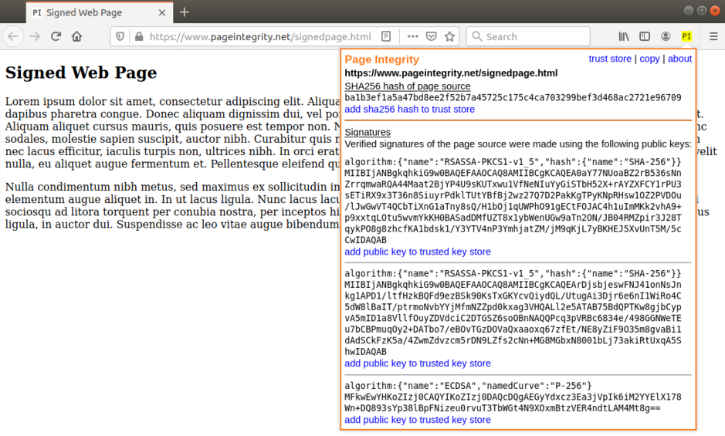725x436 pixels.
Task: Reload the current page
Action: (x=56, y=36)
